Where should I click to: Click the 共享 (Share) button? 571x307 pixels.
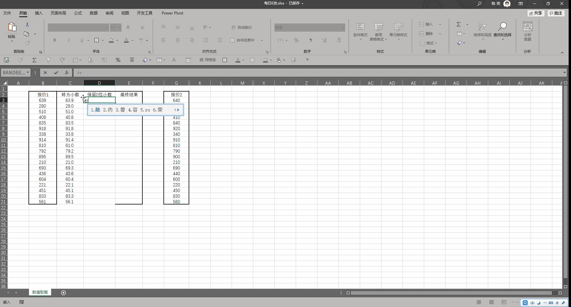coord(535,13)
